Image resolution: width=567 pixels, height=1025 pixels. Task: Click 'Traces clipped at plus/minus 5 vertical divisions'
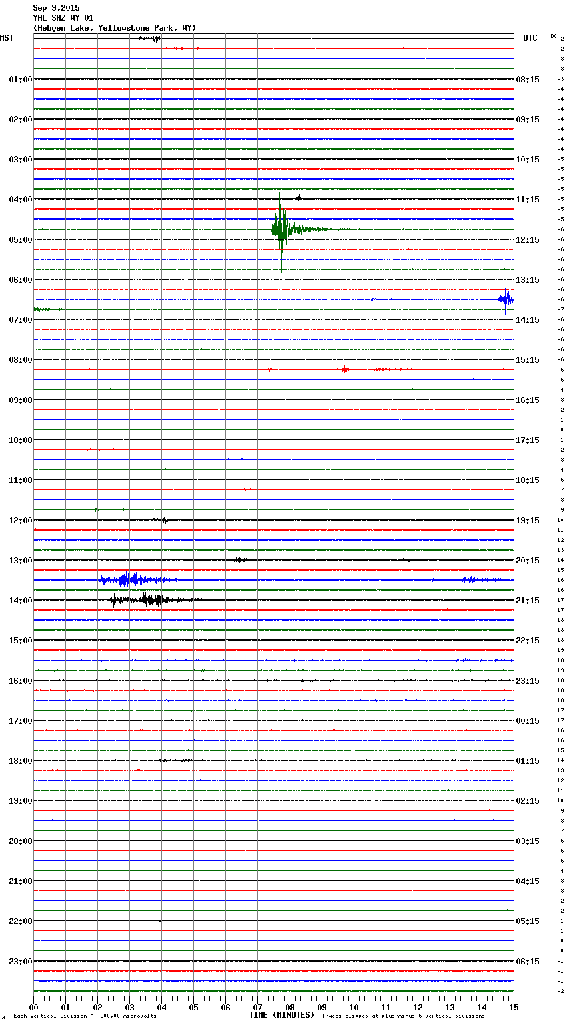point(403,1016)
